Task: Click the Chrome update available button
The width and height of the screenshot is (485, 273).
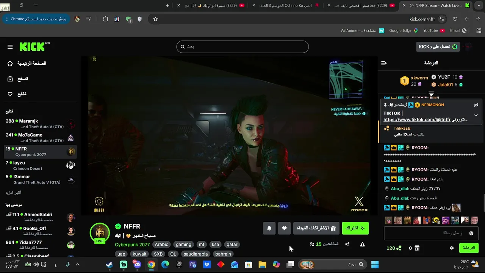Action: click(x=36, y=19)
